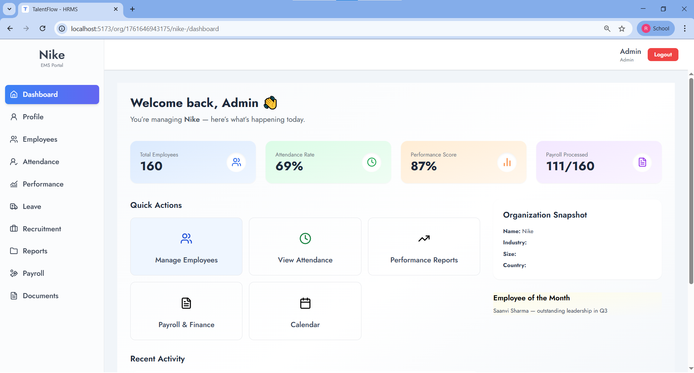Navigate to Attendance section
Viewport: 694px width, 373px height.
click(52, 162)
